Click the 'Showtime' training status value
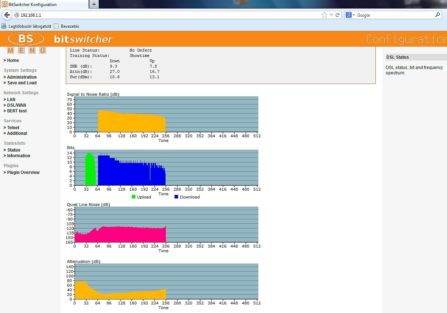447x313 pixels. (x=140, y=55)
